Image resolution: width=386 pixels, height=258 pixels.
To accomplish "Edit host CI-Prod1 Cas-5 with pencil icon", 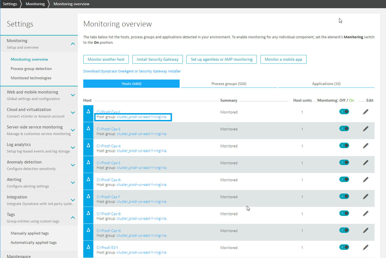I will pyautogui.click(x=366, y=163).
